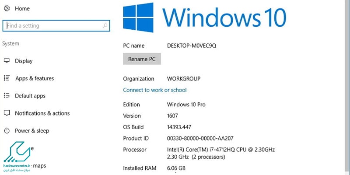The image size is (350, 175).
Task: Click the Power & sleep icon
Action: pyautogui.click(x=7, y=130)
